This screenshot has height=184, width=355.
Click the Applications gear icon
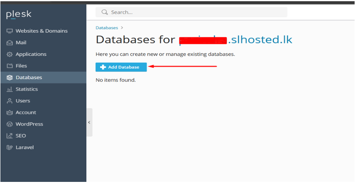pyautogui.click(x=10, y=54)
